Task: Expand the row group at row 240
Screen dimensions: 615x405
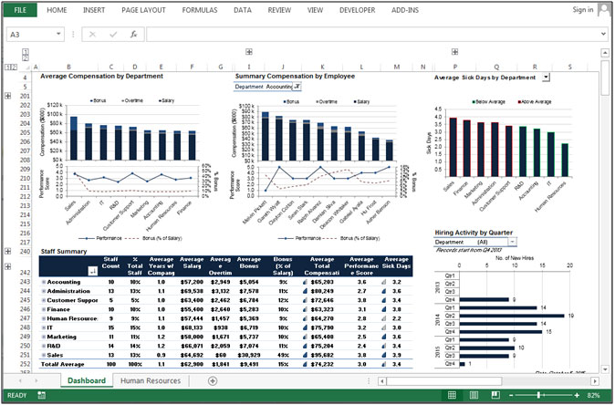Action: 7,252
